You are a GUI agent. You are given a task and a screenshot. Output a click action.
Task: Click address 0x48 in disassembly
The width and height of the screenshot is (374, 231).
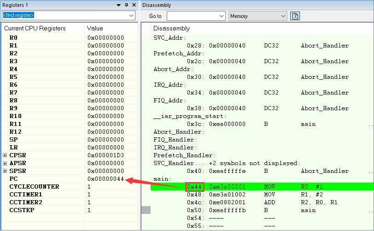click(195, 195)
